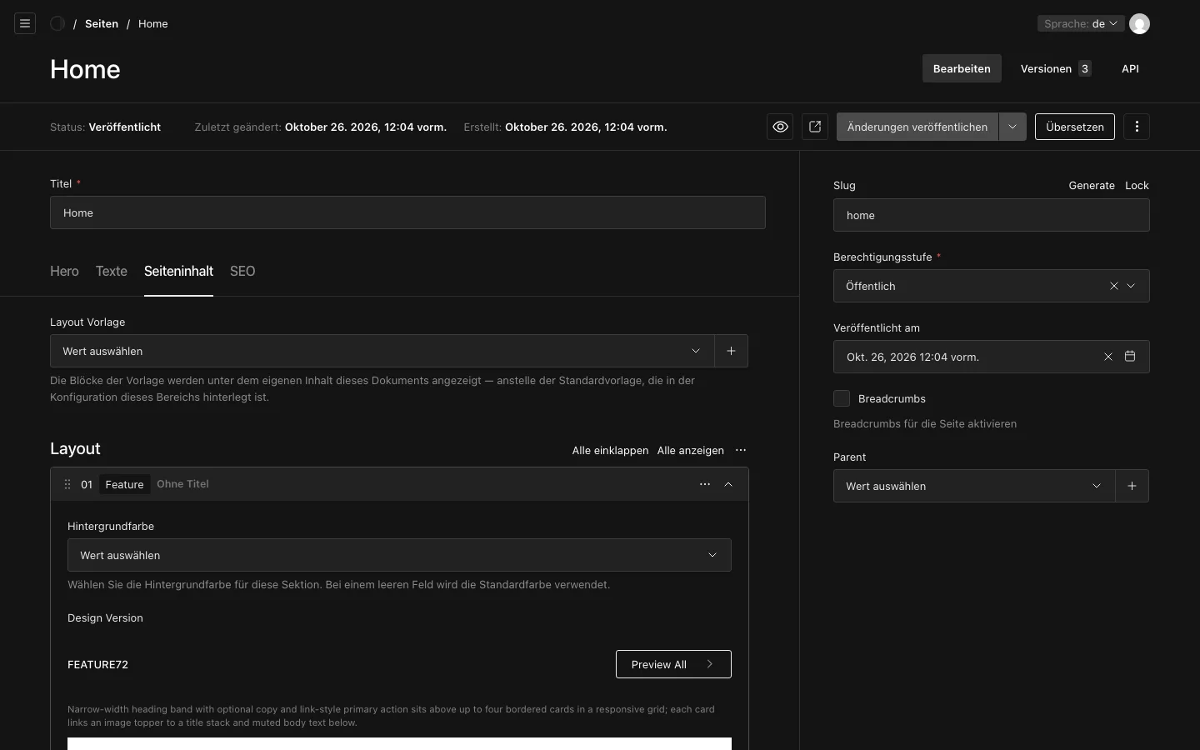
Task: Click the circular logo in the breadcrumb
Action: point(57,23)
